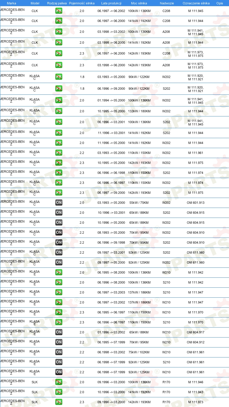The height and width of the screenshot is (407, 229).
Task: Select the 132kW / 180KM power cell
Action: click(139, 111)
